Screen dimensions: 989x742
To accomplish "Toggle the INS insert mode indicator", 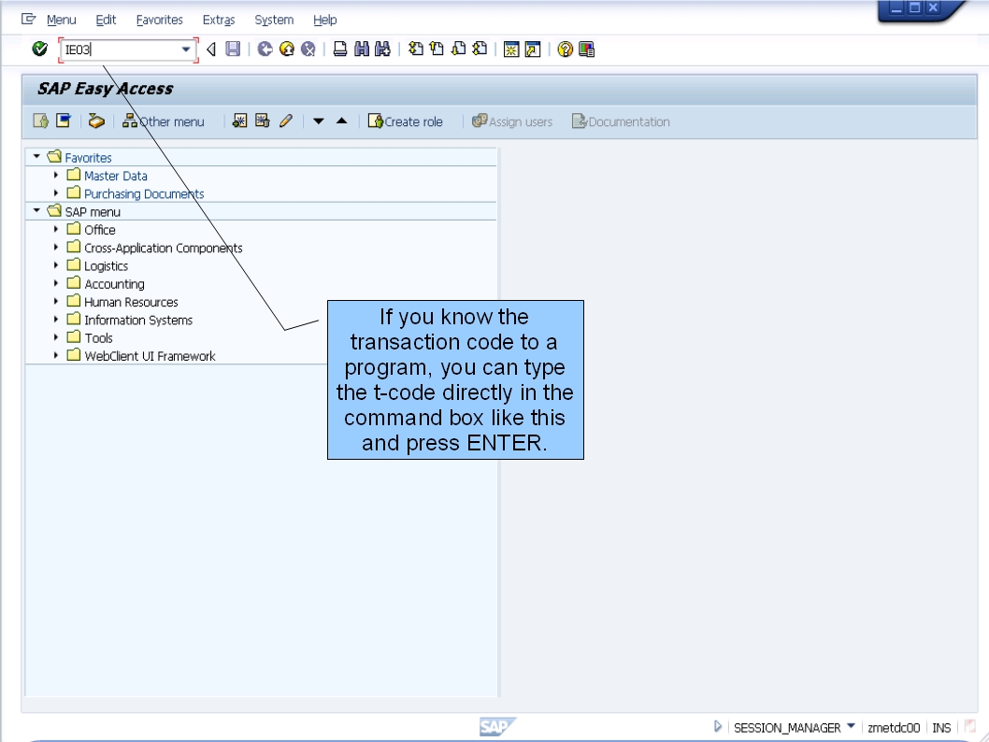I will [941, 727].
